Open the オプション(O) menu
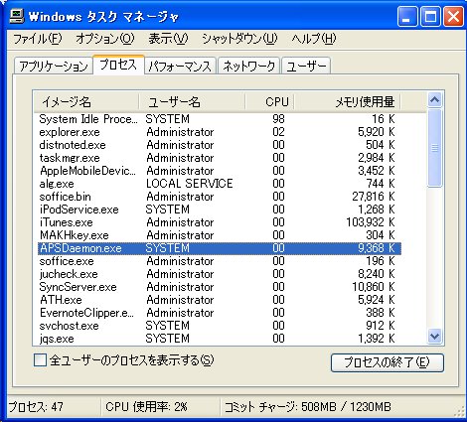The width and height of the screenshot is (467, 422). click(x=105, y=39)
